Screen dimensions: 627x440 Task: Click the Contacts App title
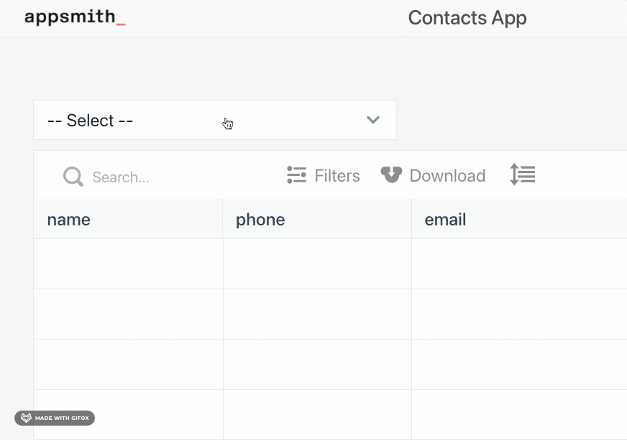click(467, 18)
